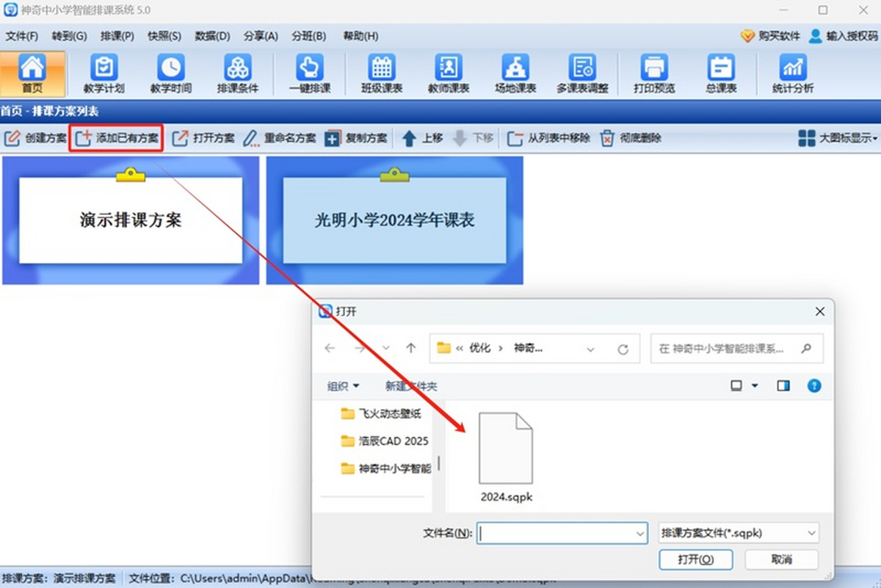
Task: Move plan up with 上移
Action: click(422, 138)
